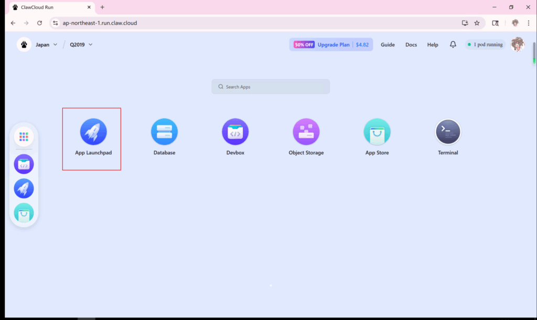Open the App Launchpad rocket icon
The image size is (537, 320).
tap(93, 132)
